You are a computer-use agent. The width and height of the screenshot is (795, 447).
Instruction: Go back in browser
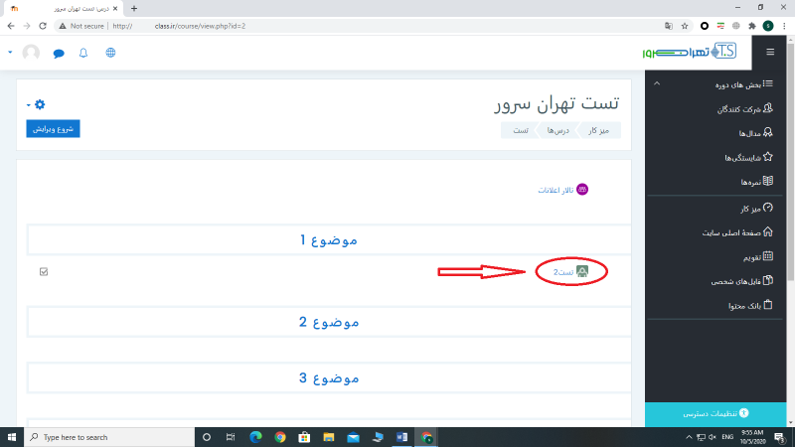point(11,26)
